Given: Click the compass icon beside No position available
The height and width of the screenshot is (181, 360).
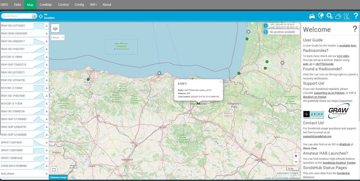Looking at the screenshot, I should (265, 32).
